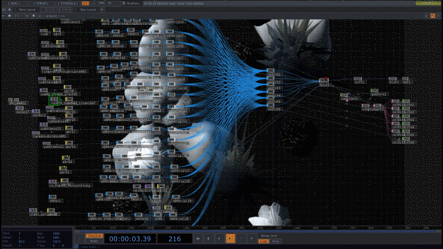The image size is (443, 249).
Task: Select the switch6 node
Action: pos(271,106)
